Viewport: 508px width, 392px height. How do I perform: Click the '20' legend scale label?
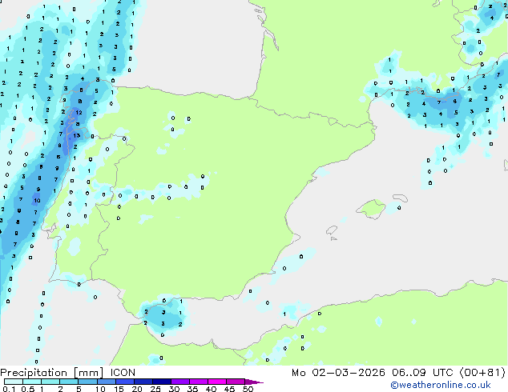pyautogui.click(x=137, y=389)
